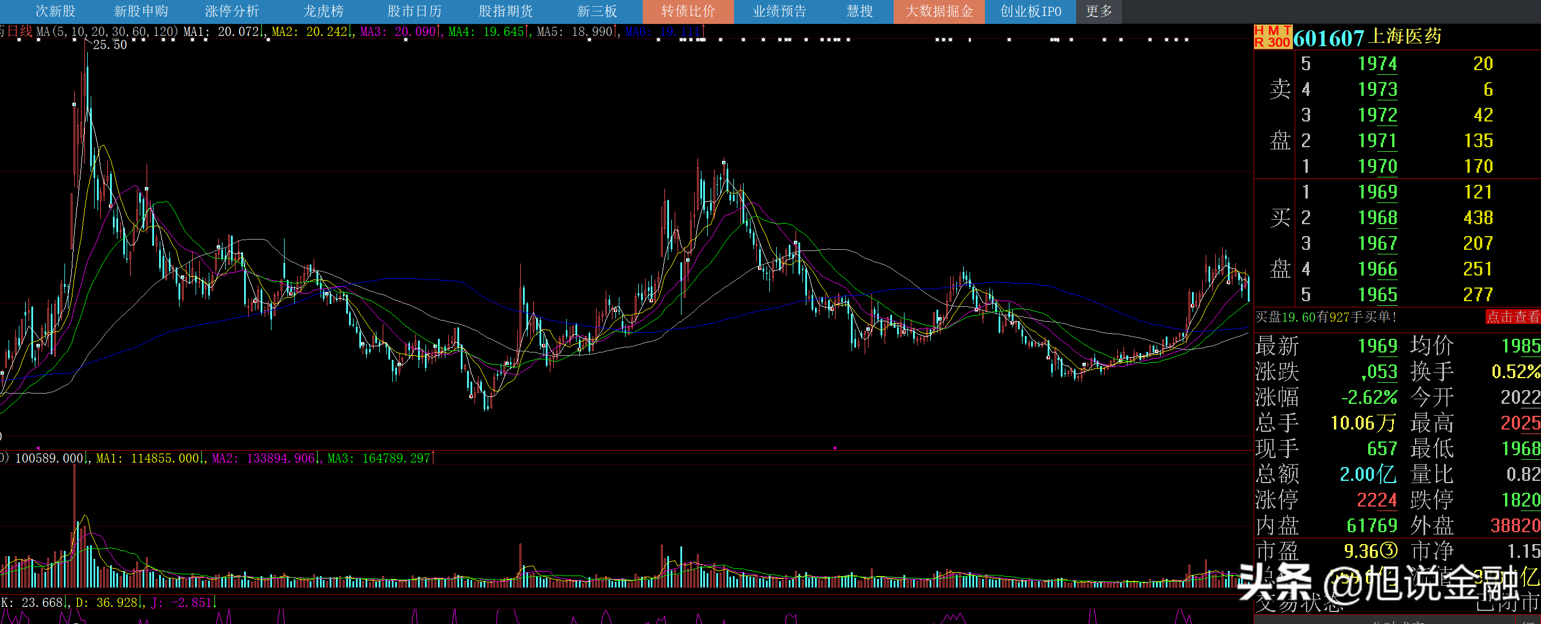Click the 内盘 value 61769
This screenshot has width=1541, height=624.
click(x=1372, y=526)
